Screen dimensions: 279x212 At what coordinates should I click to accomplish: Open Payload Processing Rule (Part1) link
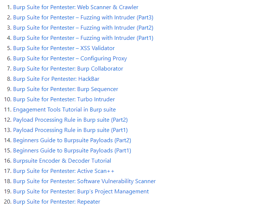point(70,130)
